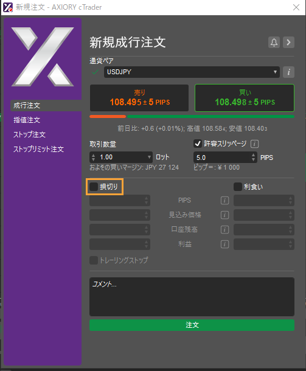The height and width of the screenshot is (371, 306).
Task: Enable the 損切り checkbox
Action: tap(94, 187)
